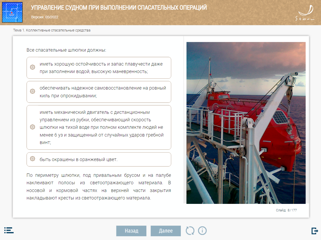Click breadcrumb Тема 1. Коллективные спасательные средства

coord(52,30)
